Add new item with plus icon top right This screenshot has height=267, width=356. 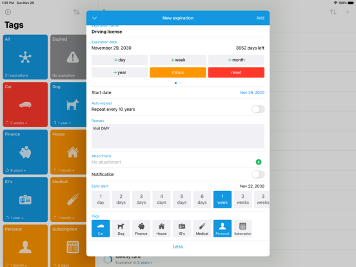pos(348,12)
